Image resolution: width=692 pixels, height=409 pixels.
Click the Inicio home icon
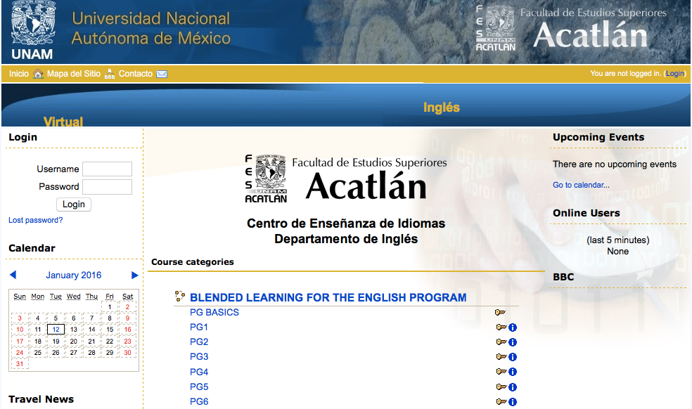pos(39,74)
